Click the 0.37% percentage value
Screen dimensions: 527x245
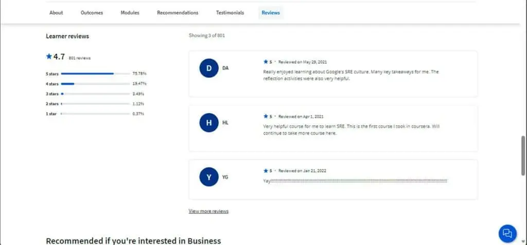(138, 114)
